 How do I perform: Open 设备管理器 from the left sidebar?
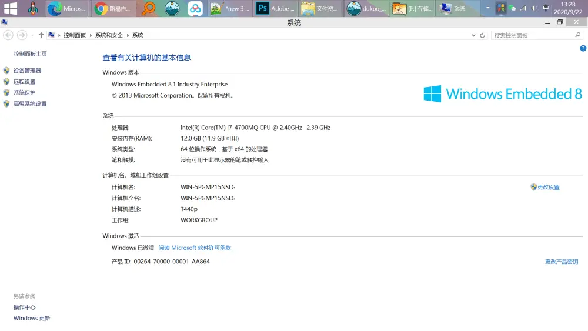pyautogui.click(x=27, y=71)
